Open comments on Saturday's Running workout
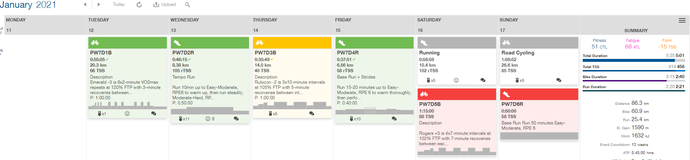The width and height of the screenshot is (690, 160). tap(483, 80)
